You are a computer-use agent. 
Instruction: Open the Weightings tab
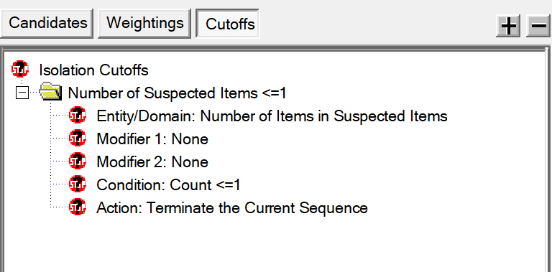pos(144,23)
